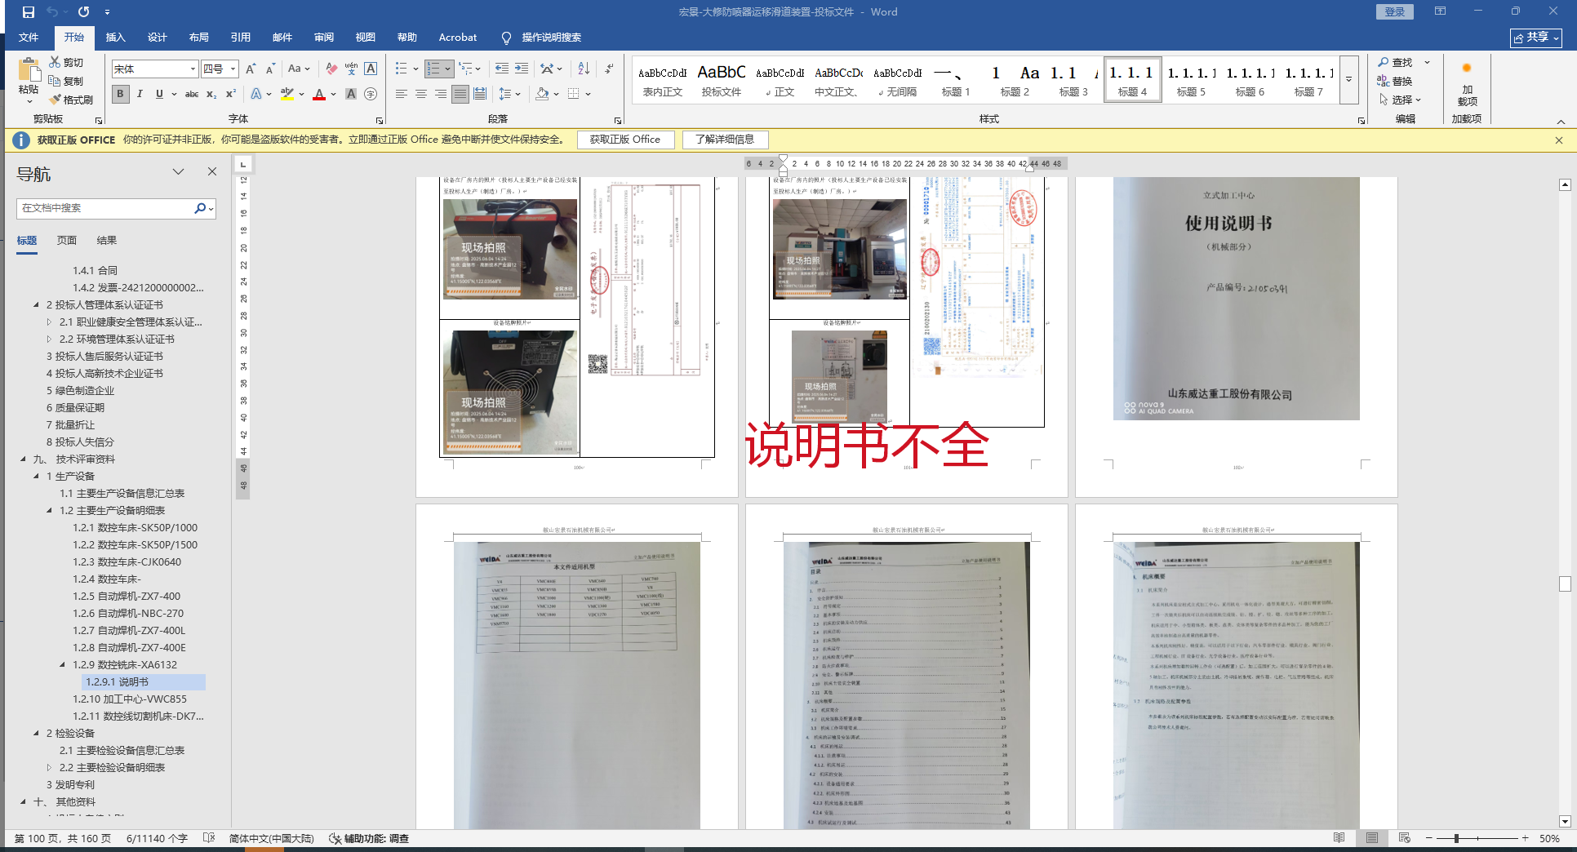Image resolution: width=1577 pixels, height=852 pixels.
Task: Click the 获取正版 Office button
Action: click(625, 140)
